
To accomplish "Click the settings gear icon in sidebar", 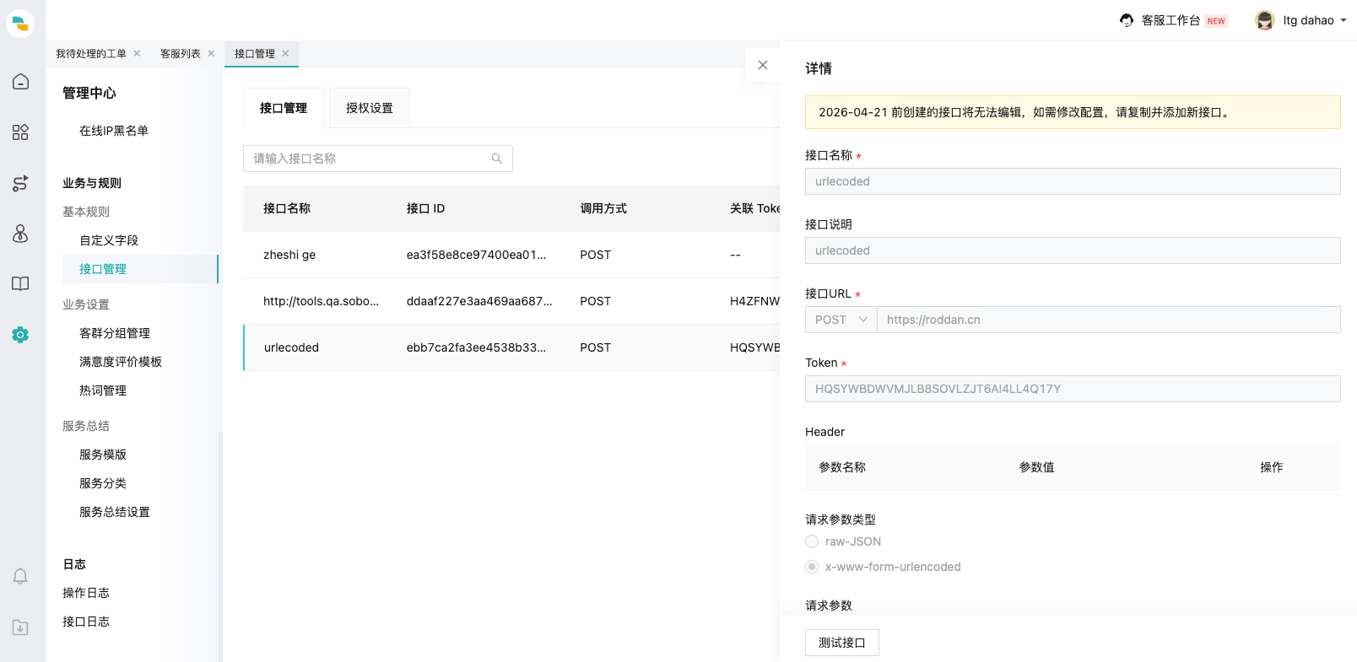I will [20, 335].
